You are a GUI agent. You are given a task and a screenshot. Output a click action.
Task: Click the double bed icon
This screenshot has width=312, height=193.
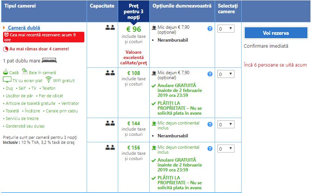point(49,60)
